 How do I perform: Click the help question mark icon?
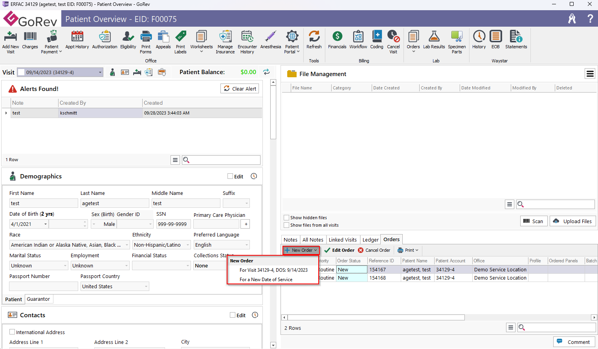pos(590,18)
